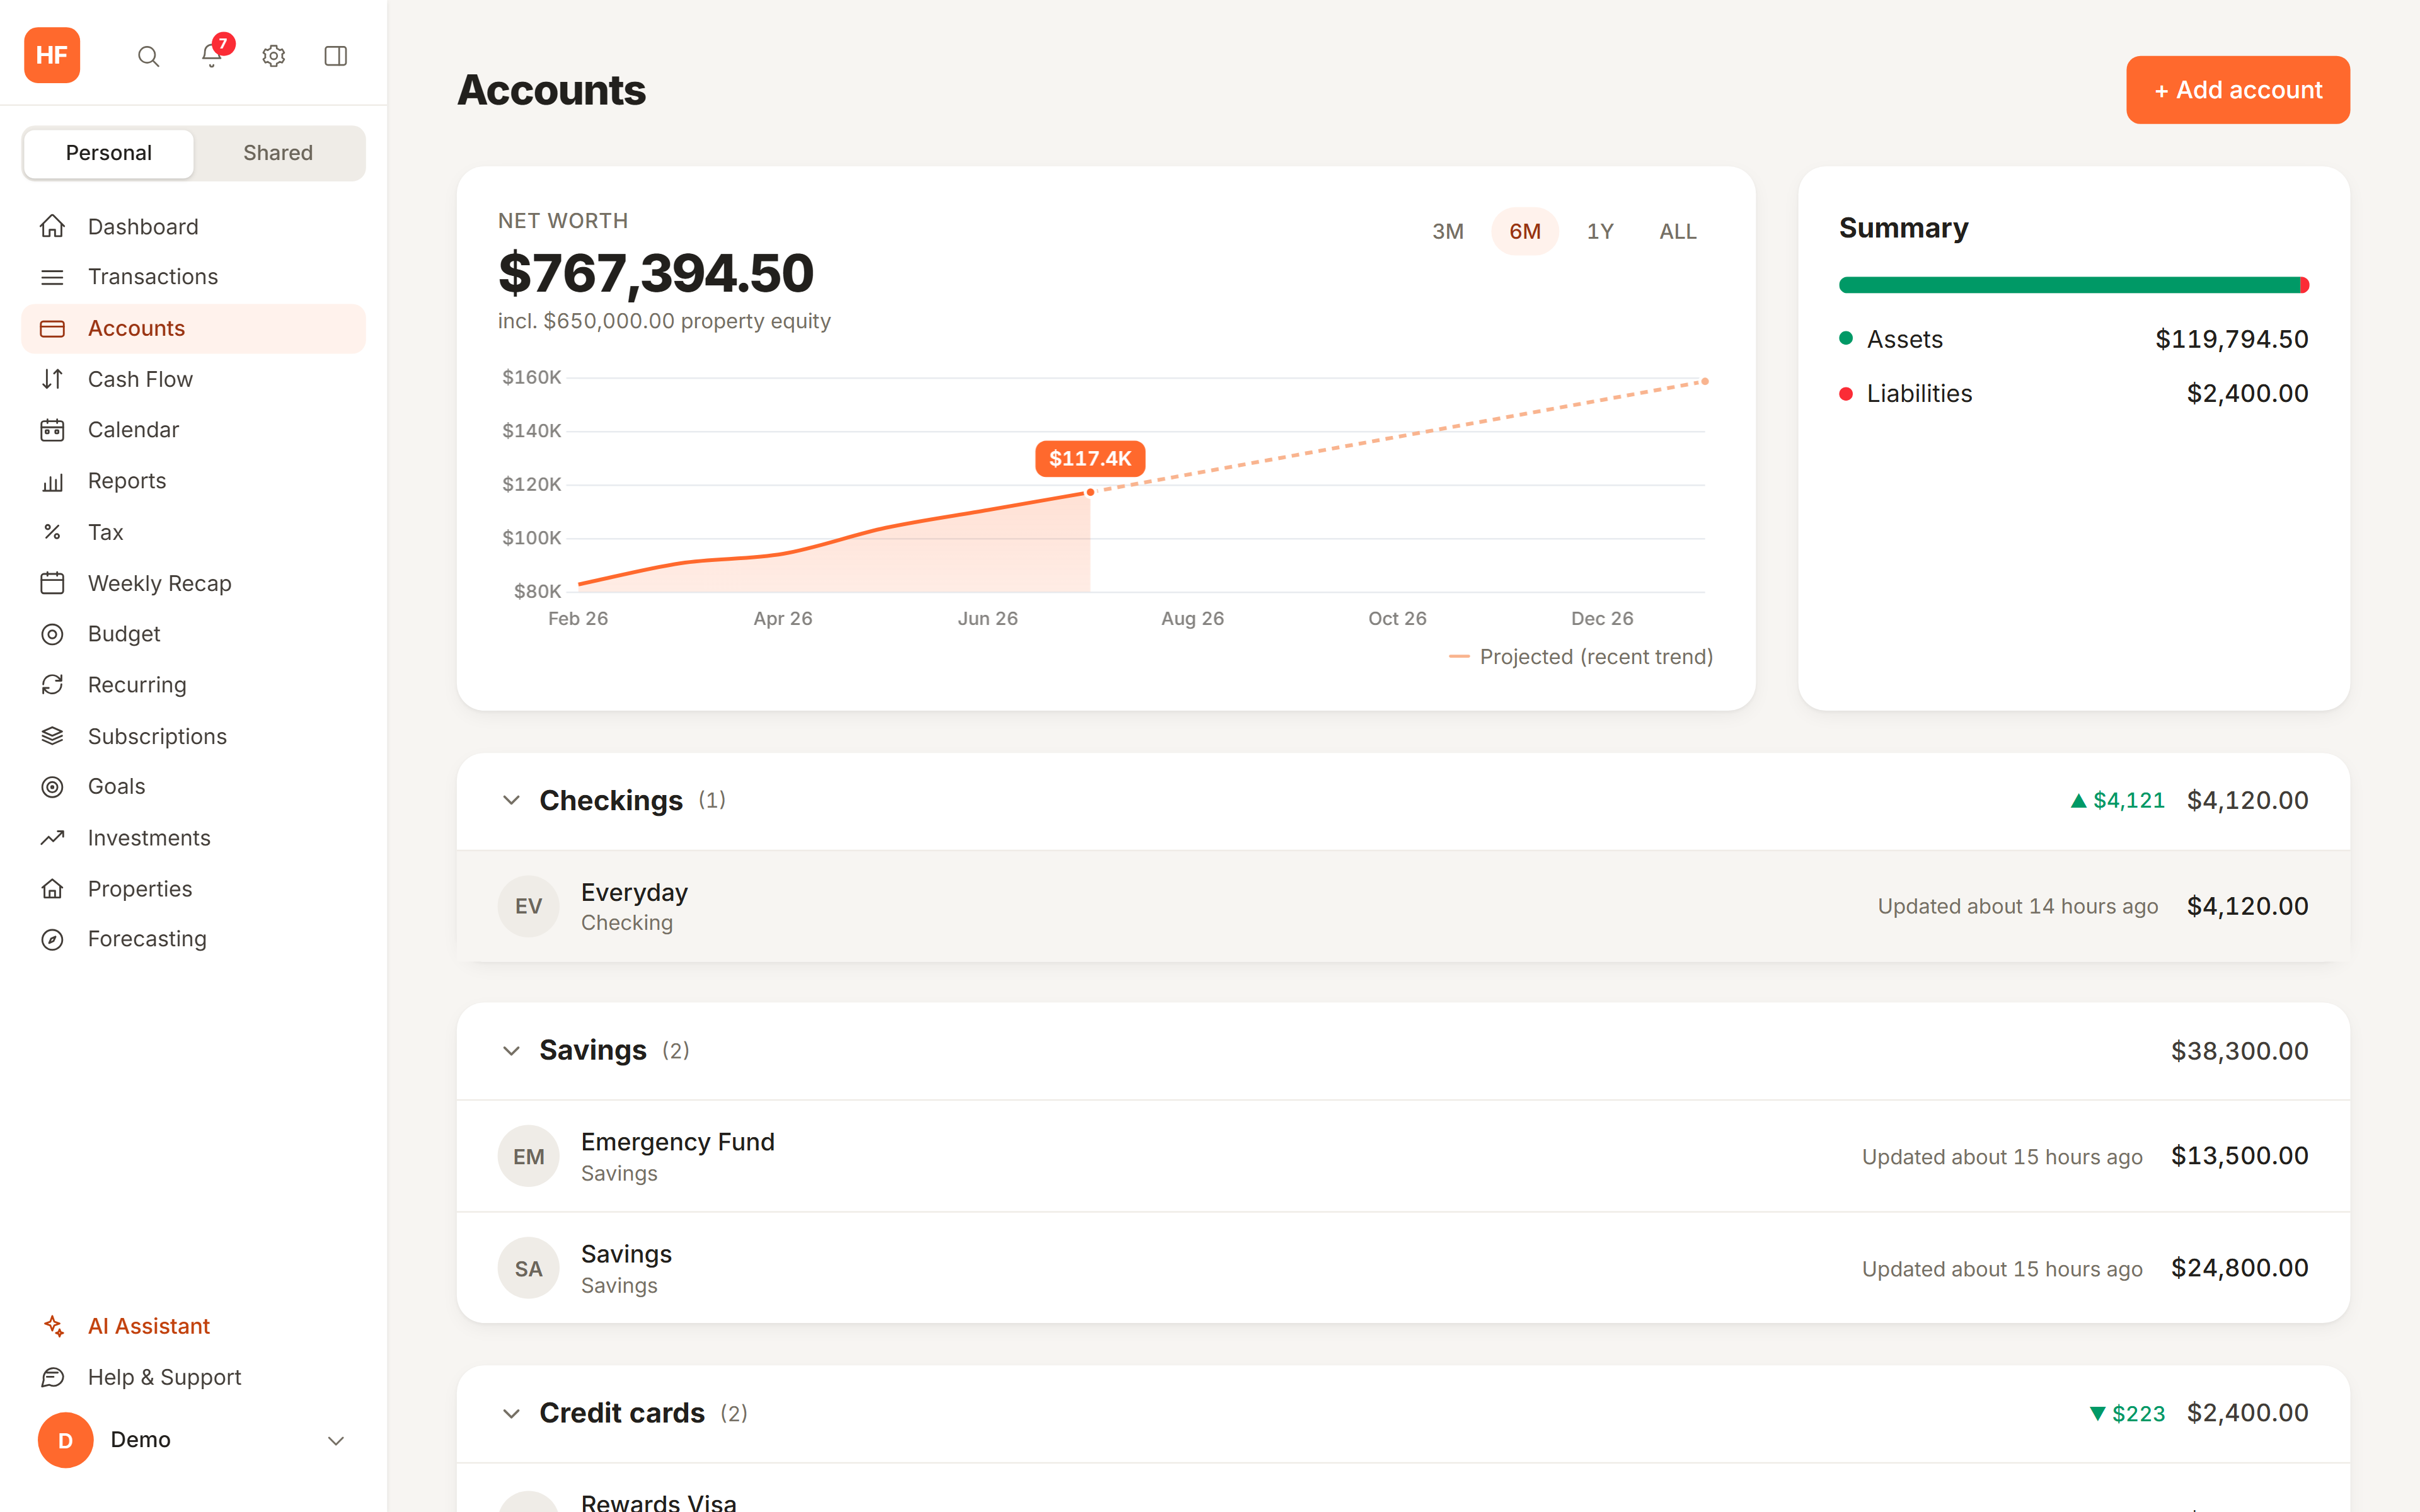Click the Goals target icon
Screen dimensions: 2420x1512
(x=52, y=787)
